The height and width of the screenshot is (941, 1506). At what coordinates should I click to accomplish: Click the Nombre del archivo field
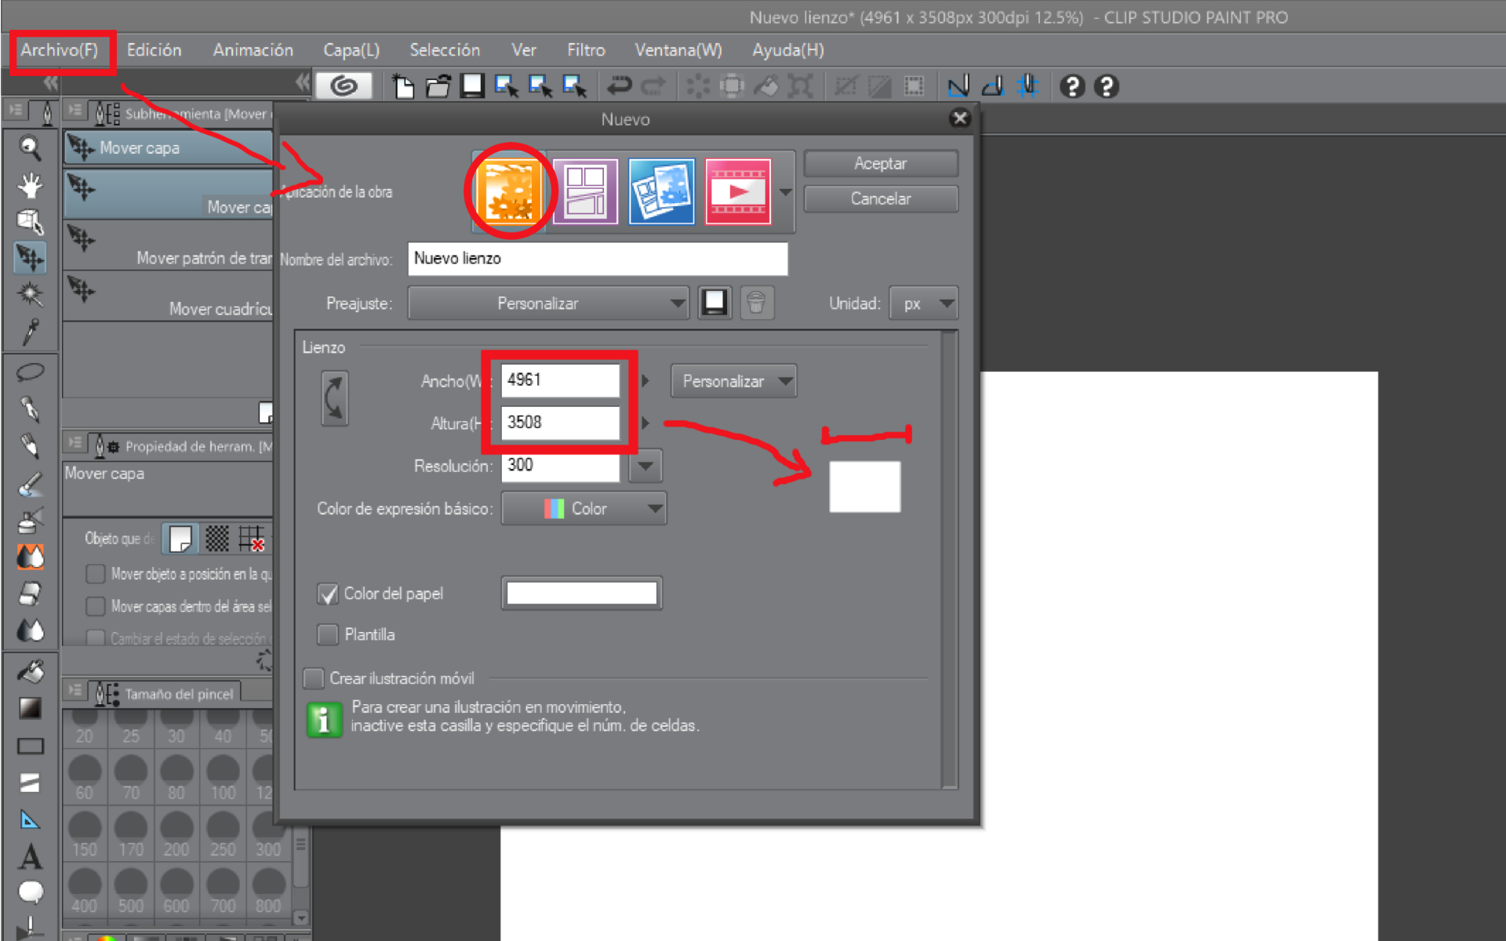[598, 259]
